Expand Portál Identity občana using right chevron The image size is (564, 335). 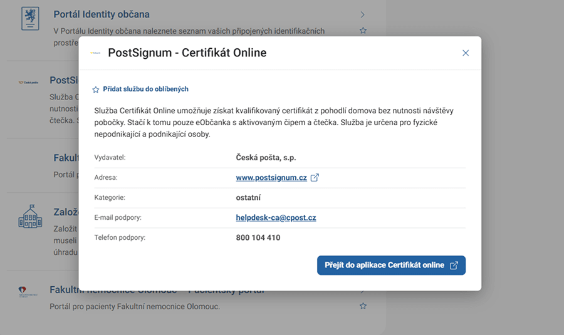tap(363, 14)
